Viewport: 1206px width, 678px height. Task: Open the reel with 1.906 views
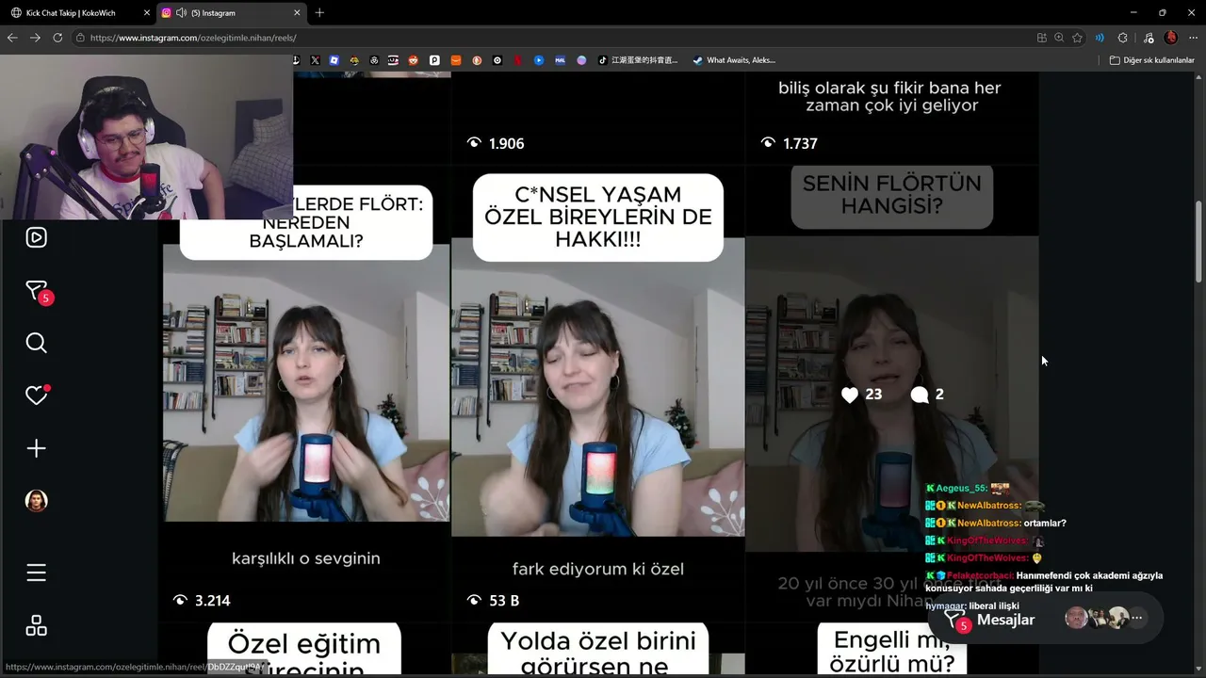[598, 118]
